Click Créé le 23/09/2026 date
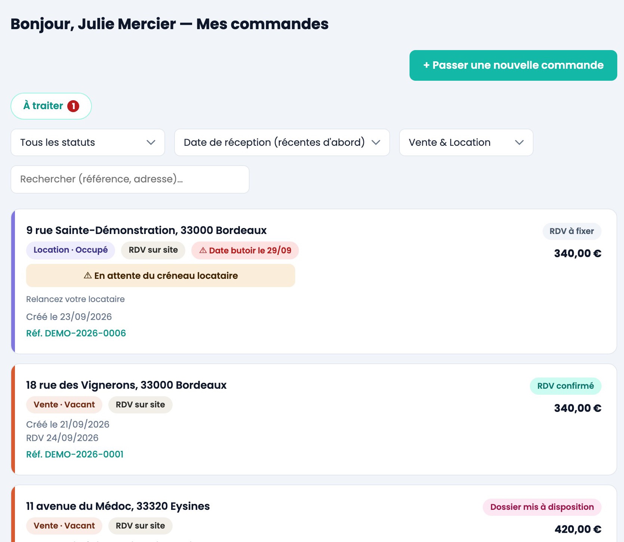The height and width of the screenshot is (542, 624). 69,317
